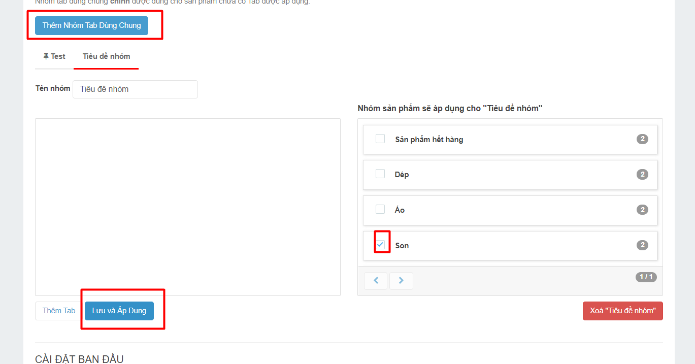Click Lưu và Áp Dụng to save
This screenshot has height=364, width=695.
pos(119,311)
